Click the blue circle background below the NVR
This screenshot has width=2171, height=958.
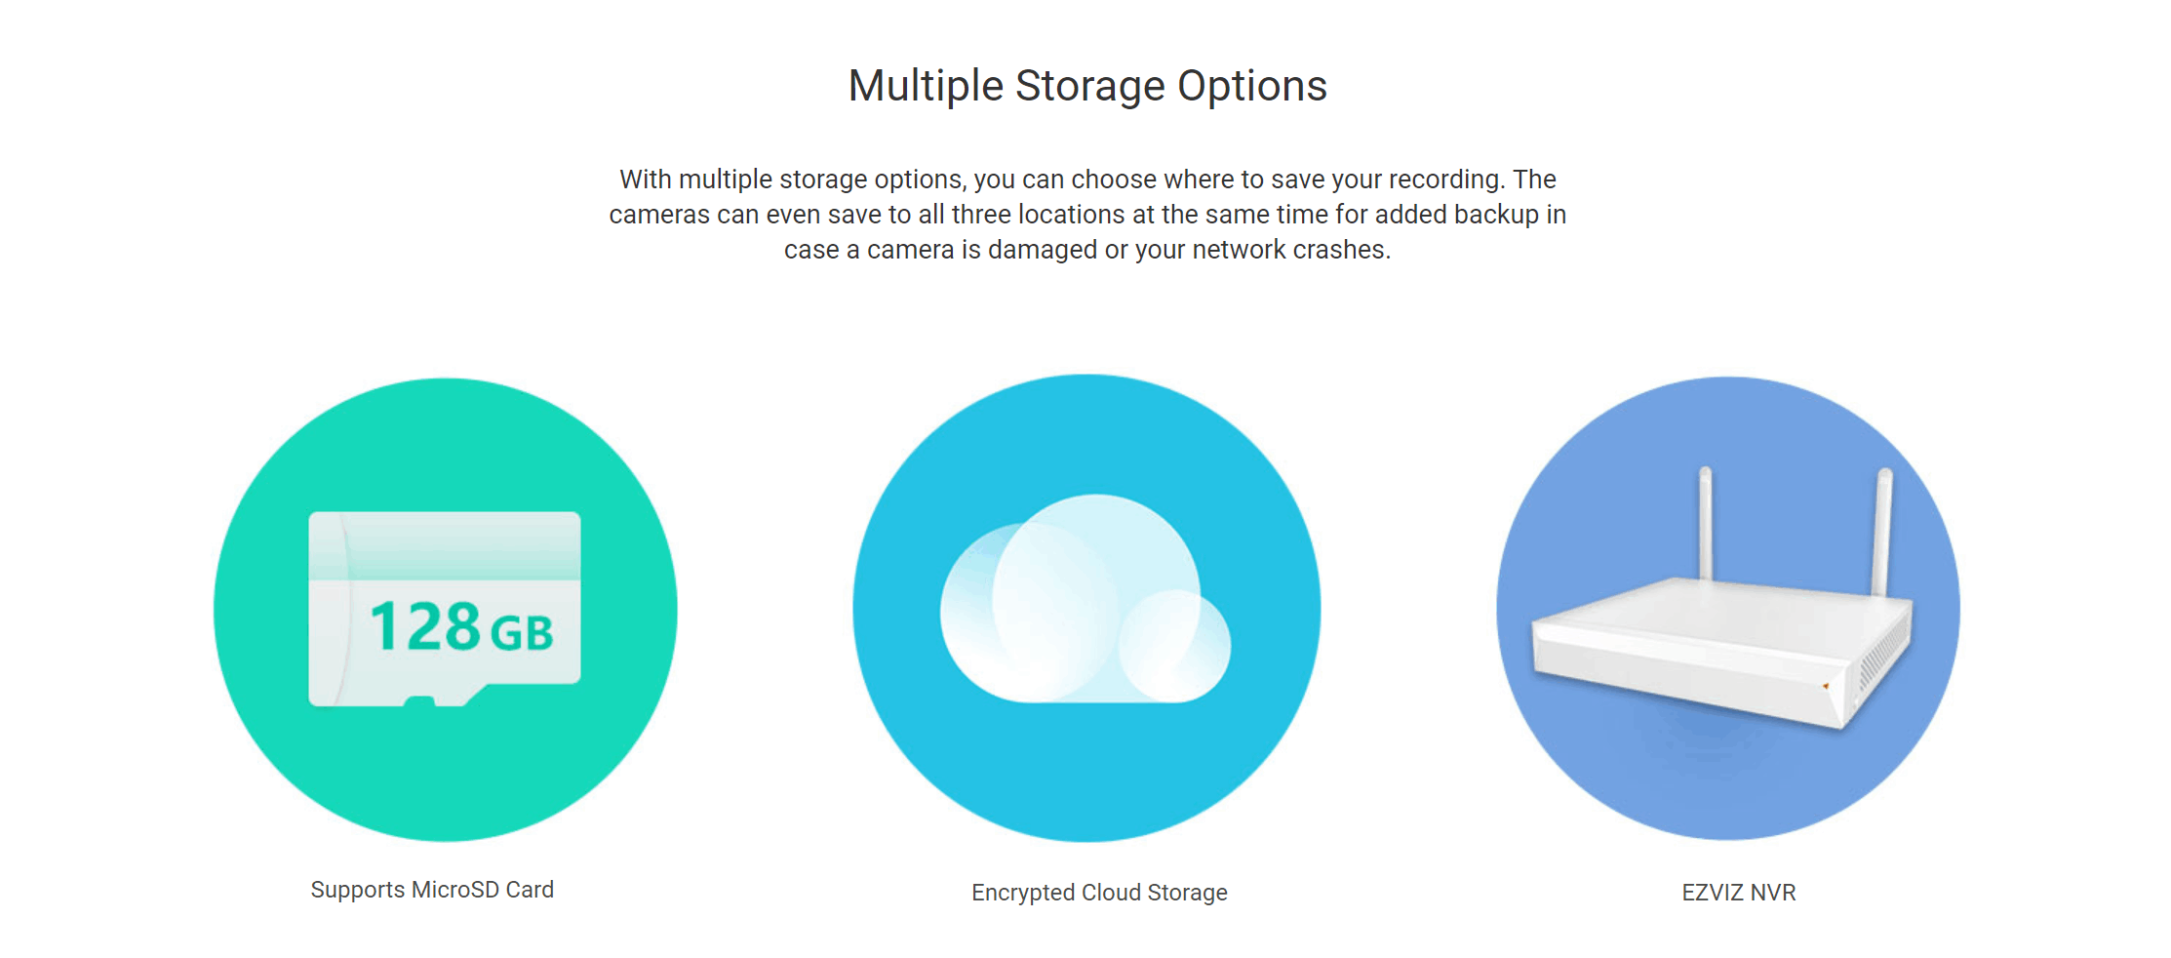[1728, 780]
